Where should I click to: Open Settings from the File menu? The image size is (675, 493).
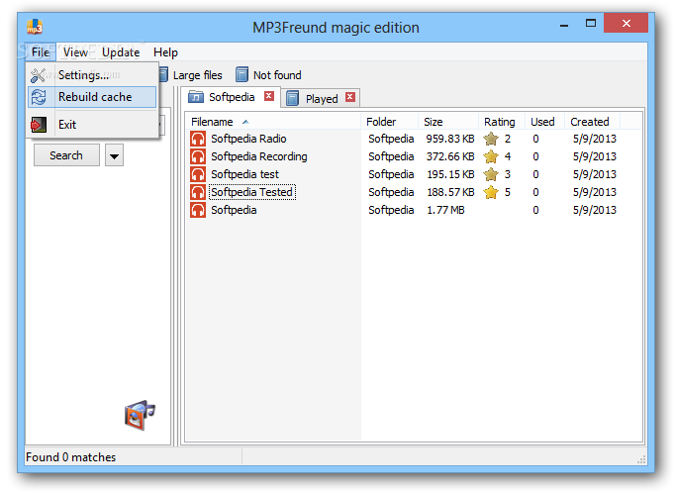point(92,75)
